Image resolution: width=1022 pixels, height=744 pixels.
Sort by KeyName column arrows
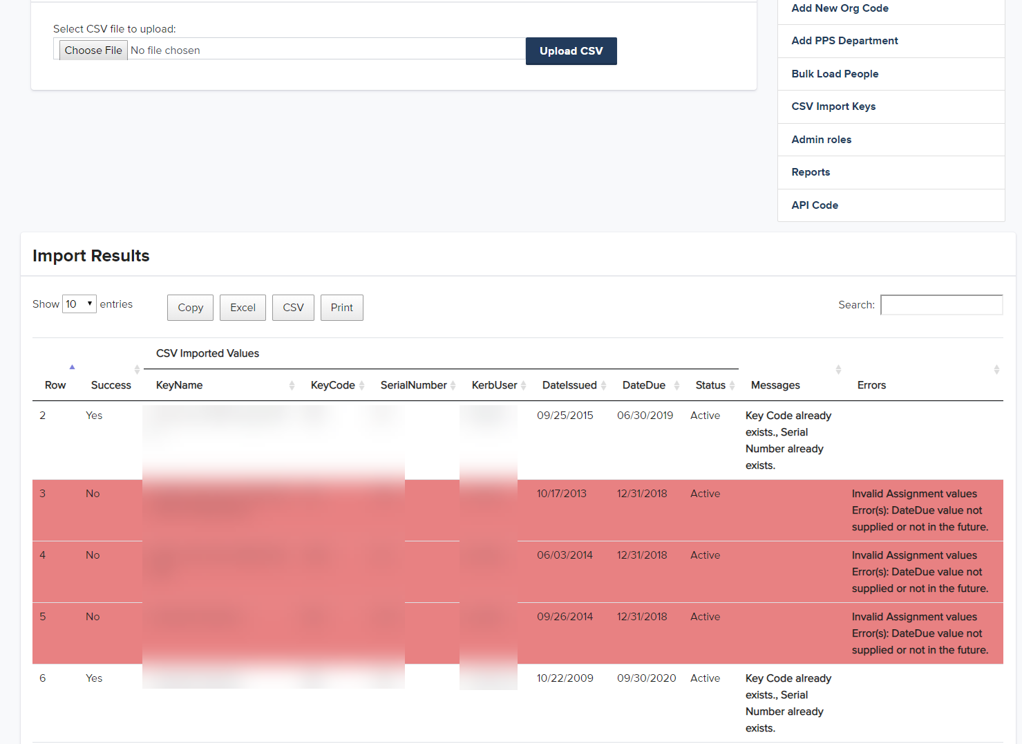(x=292, y=385)
